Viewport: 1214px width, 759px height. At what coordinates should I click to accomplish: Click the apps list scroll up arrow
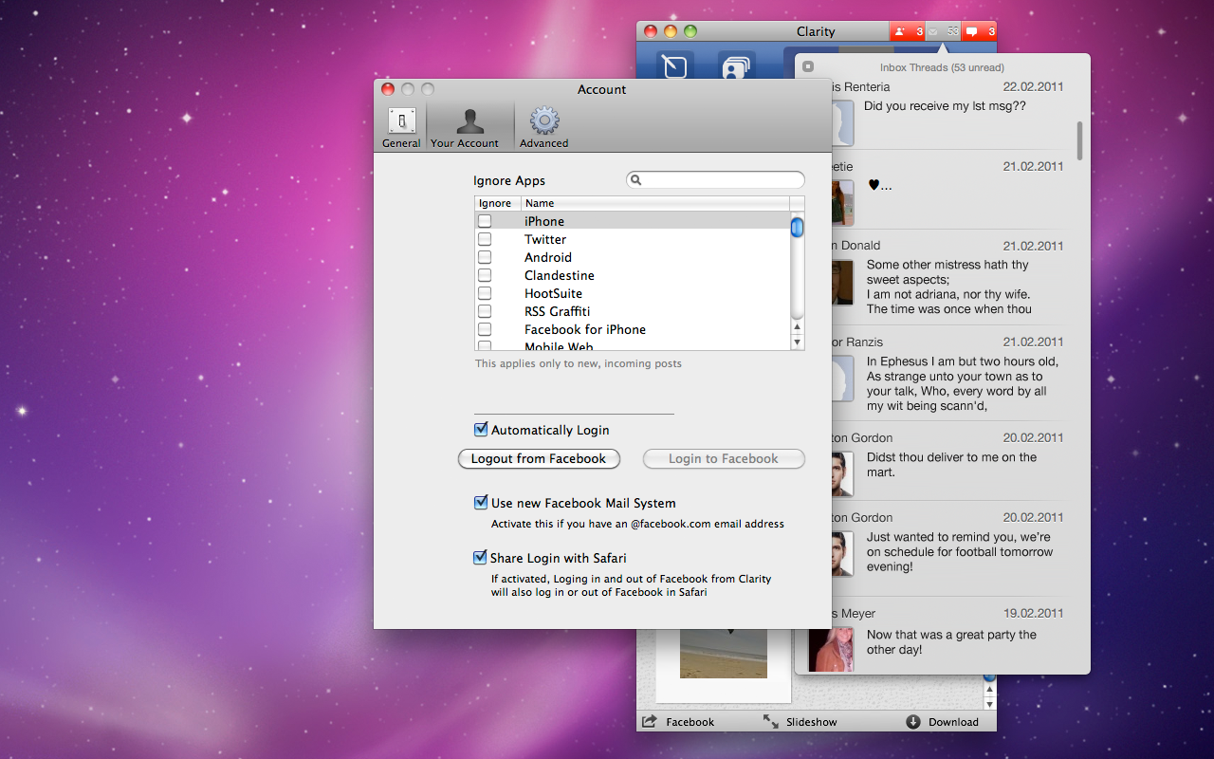coord(797,327)
